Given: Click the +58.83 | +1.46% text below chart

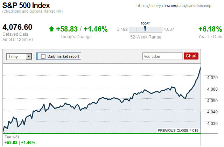Looking at the screenshot, I should (x=20, y=142).
